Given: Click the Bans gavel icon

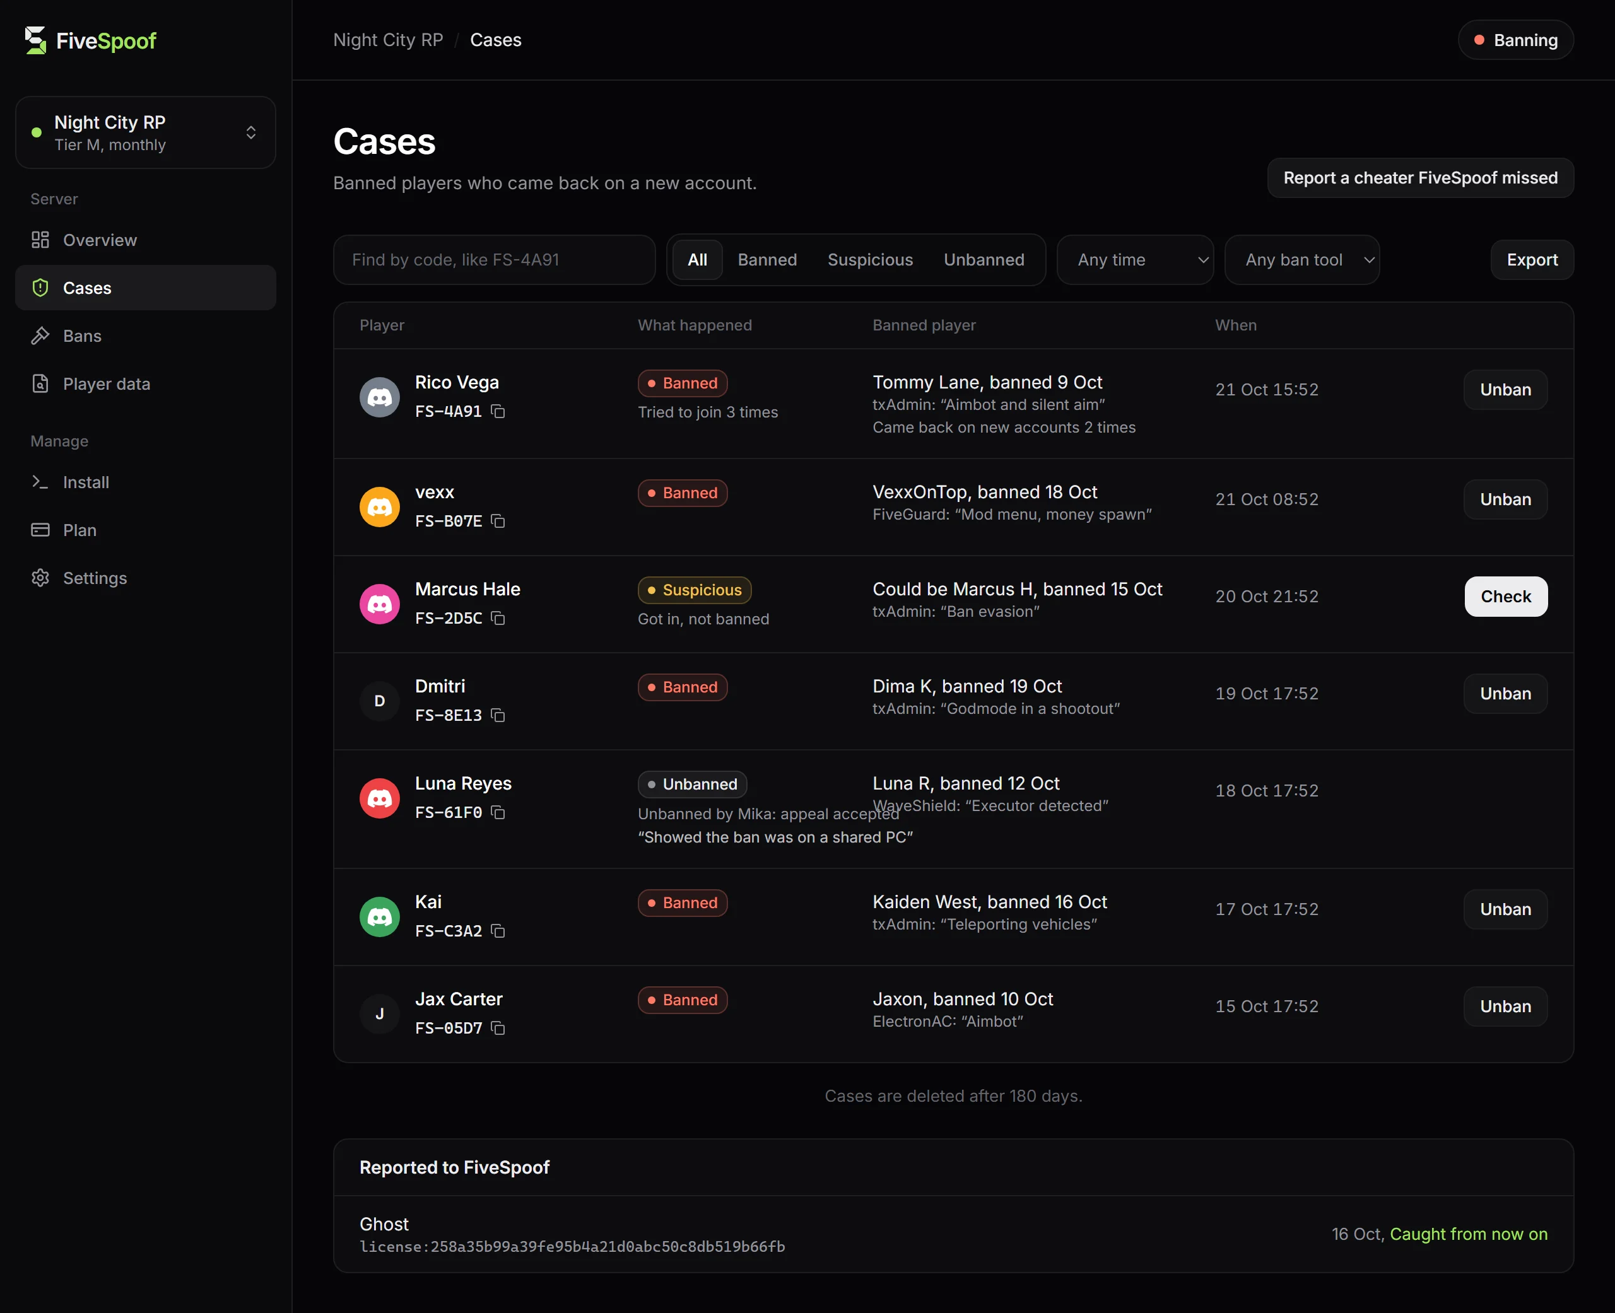Looking at the screenshot, I should tap(40, 336).
